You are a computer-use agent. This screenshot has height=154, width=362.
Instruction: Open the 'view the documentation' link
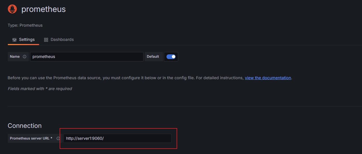pyautogui.click(x=268, y=78)
